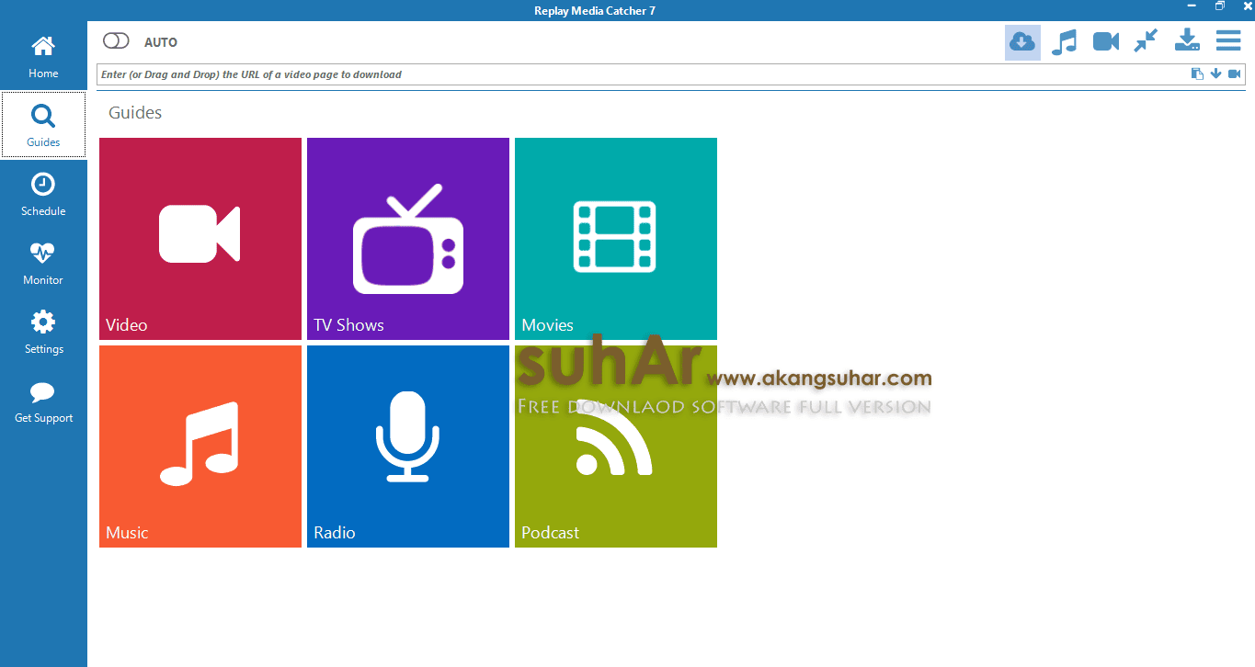This screenshot has height=667, width=1255.
Task: Open the Movies guide tile
Action: coord(616,239)
